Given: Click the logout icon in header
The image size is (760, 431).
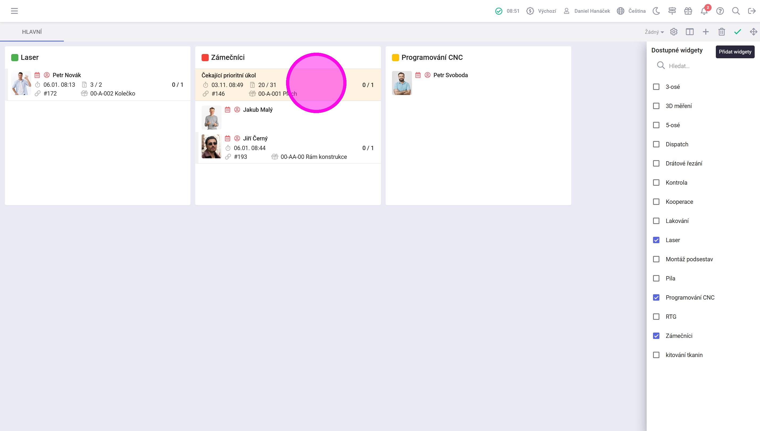Looking at the screenshot, I should 752,11.
